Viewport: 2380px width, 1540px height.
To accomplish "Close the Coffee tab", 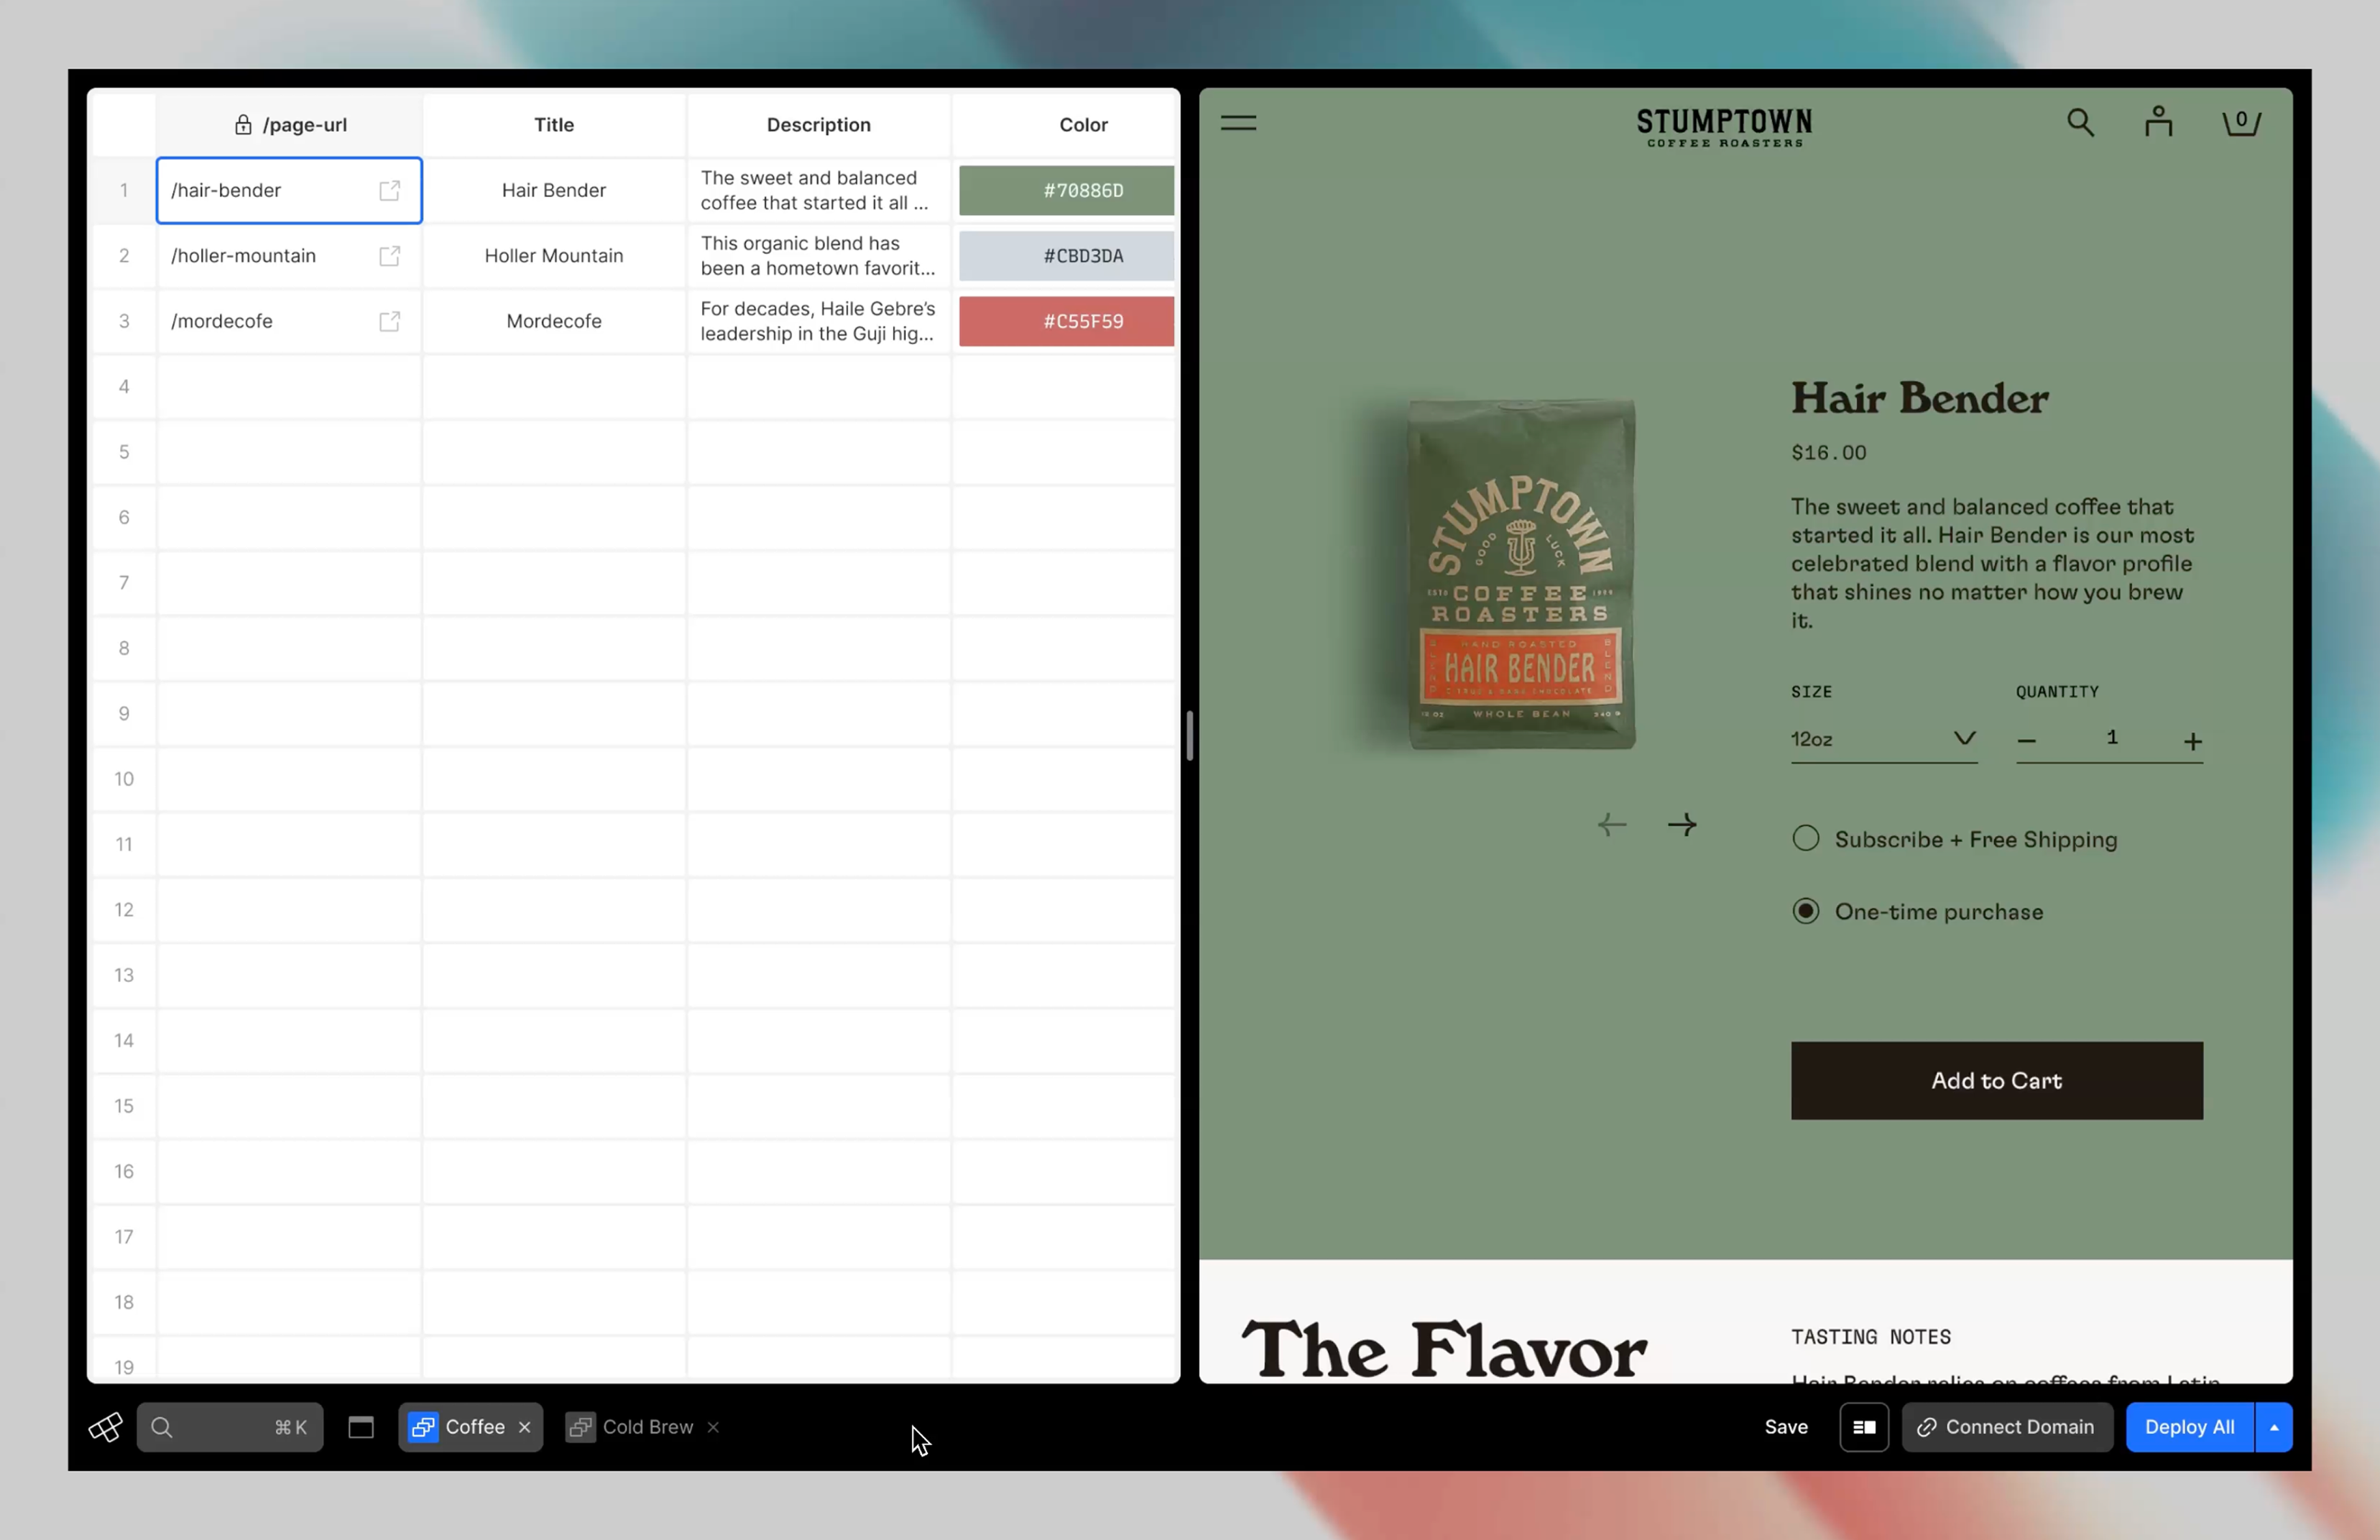I will click(524, 1427).
